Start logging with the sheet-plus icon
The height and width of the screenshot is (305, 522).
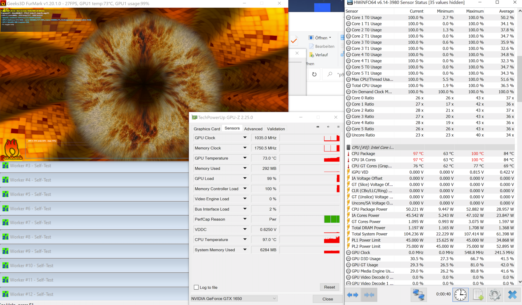point(478,295)
